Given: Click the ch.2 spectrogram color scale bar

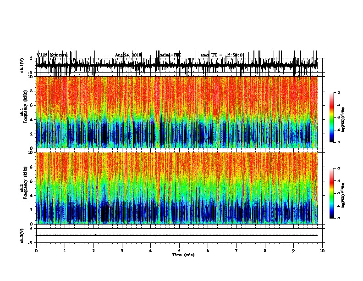Looking at the screenshot, I should [x=332, y=193].
